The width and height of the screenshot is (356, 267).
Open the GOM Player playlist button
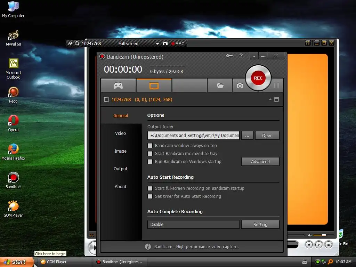coord(329,244)
